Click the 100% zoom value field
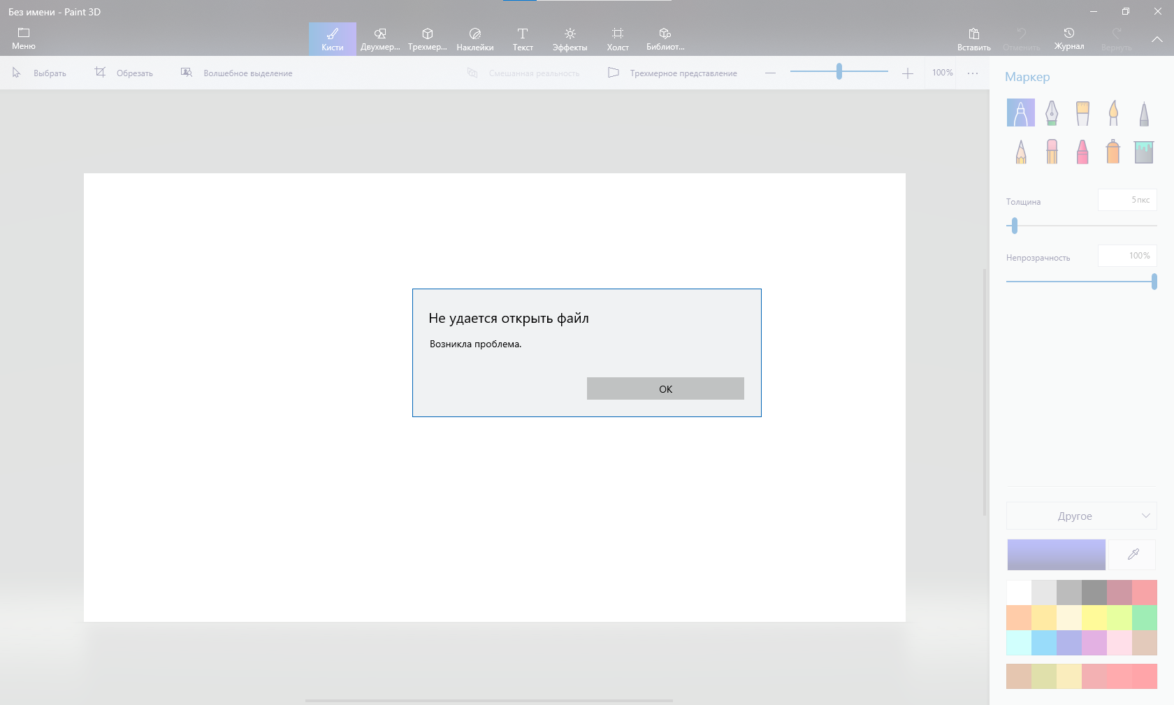The height and width of the screenshot is (705, 1174). point(942,73)
